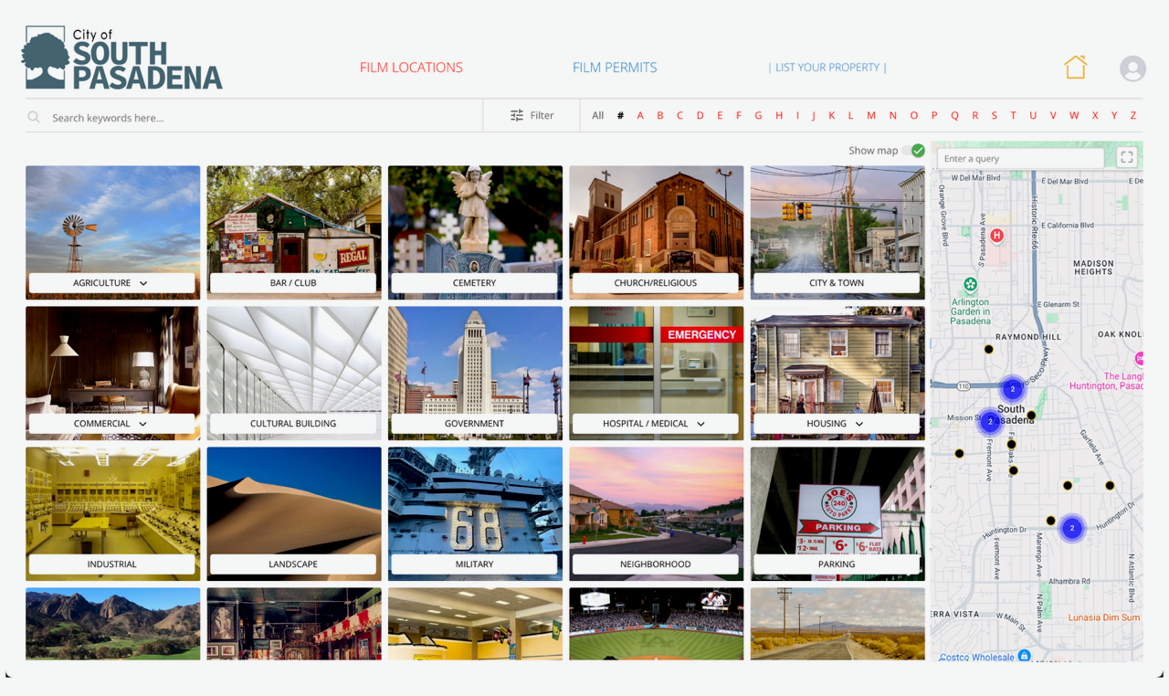This screenshot has height=696, width=1169.
Task: Click the red hospital marker on map
Action: [x=997, y=236]
